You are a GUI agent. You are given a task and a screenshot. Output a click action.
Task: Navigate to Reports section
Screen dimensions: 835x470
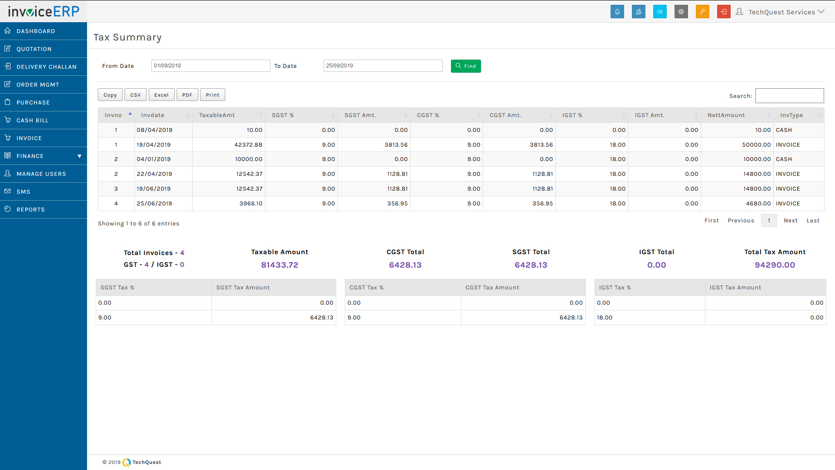coord(43,209)
